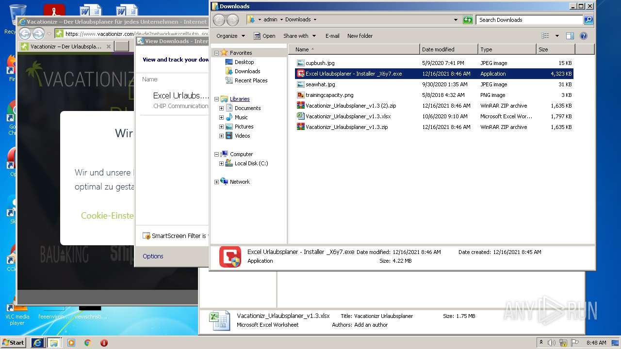Open the view options dropdown arrow

[x=557, y=36]
